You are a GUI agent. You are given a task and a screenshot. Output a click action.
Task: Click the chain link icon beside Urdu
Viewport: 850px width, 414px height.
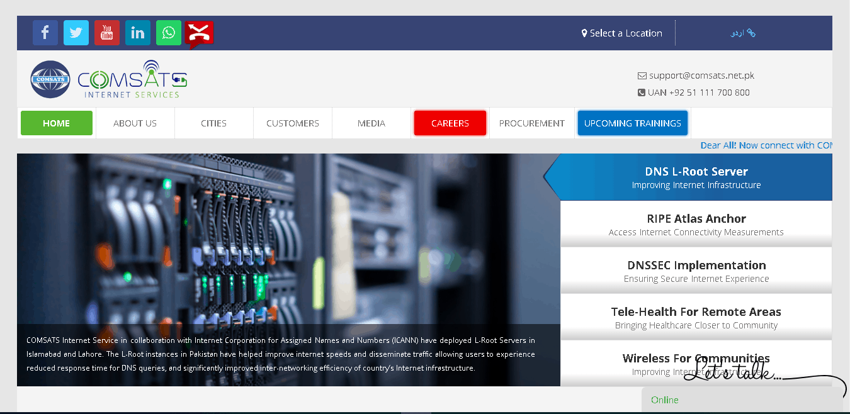click(751, 33)
